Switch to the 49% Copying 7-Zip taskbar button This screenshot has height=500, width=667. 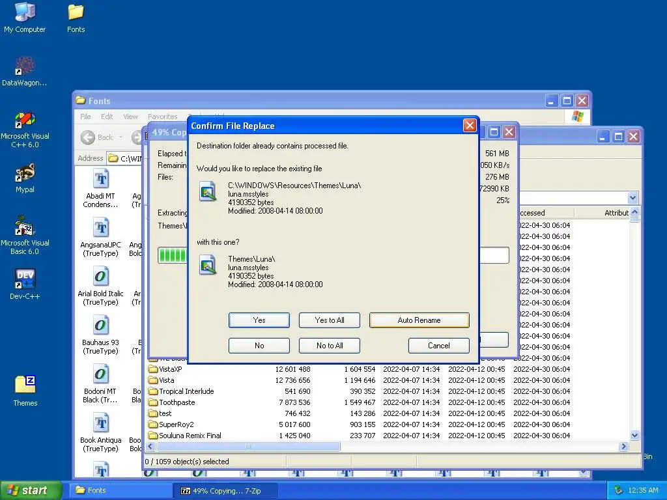225,490
